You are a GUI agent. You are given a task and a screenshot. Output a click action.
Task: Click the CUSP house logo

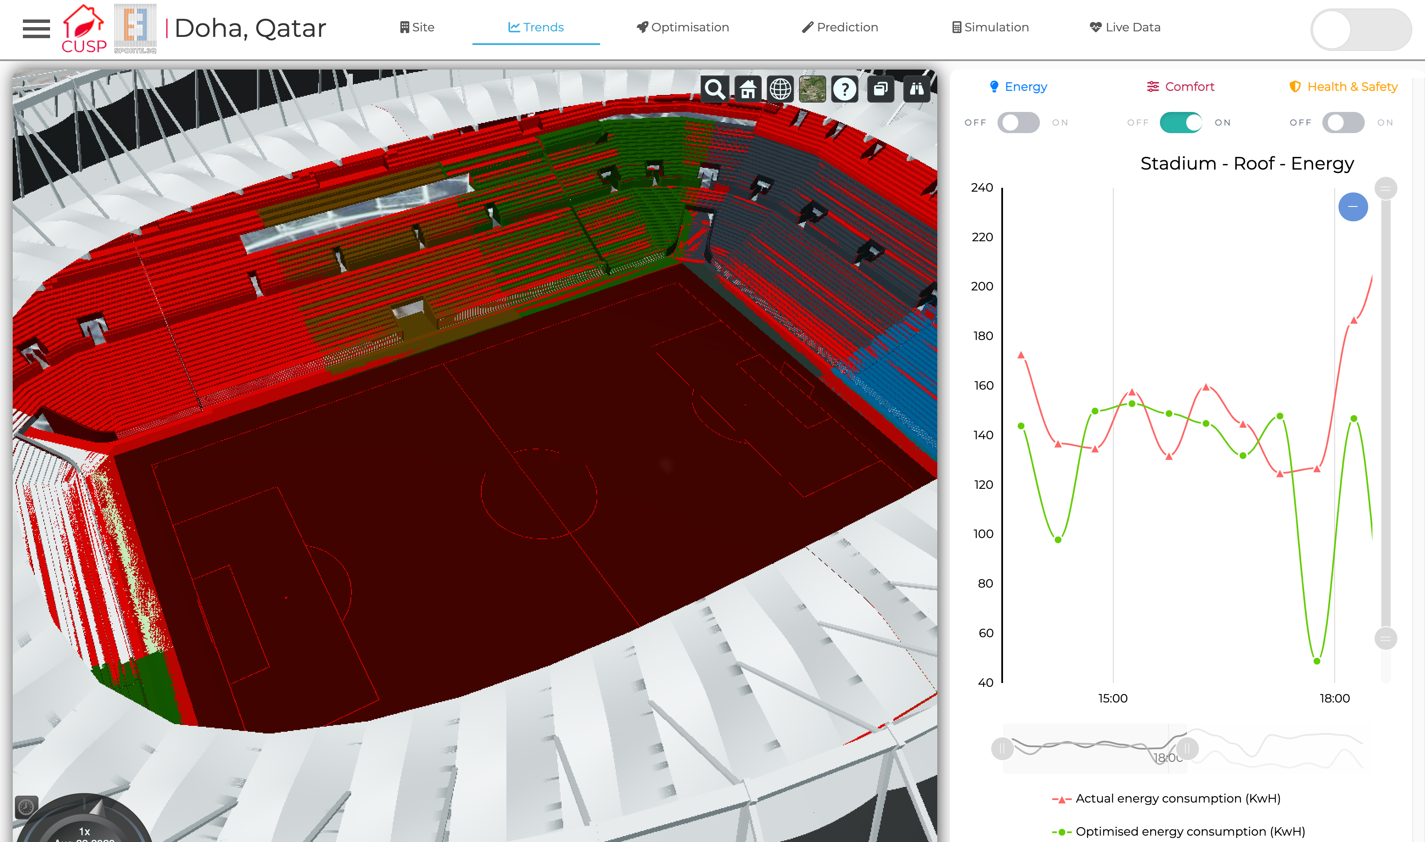tap(84, 28)
